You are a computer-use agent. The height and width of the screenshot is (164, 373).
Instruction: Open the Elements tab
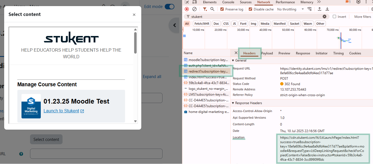click(x=210, y=2)
